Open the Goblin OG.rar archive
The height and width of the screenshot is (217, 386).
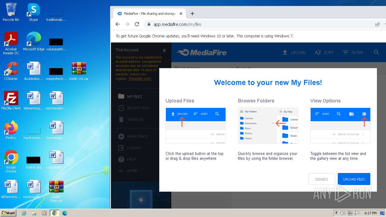click(79, 71)
